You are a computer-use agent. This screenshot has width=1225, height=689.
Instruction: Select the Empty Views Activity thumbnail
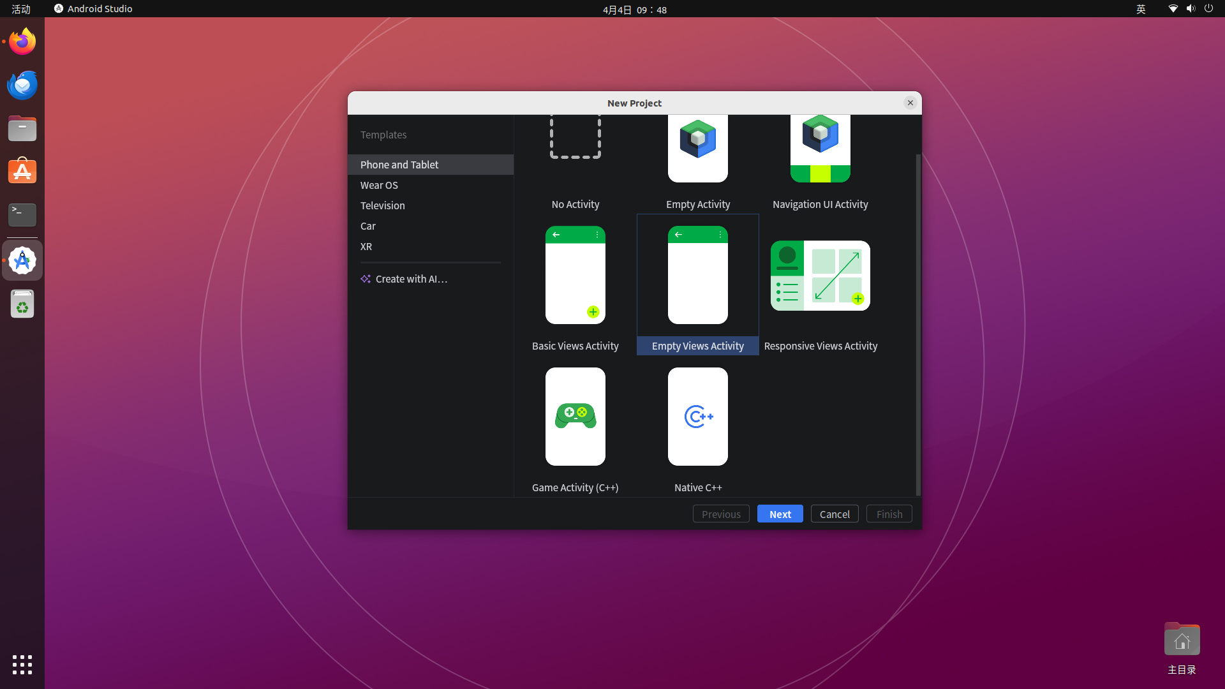pyautogui.click(x=697, y=275)
